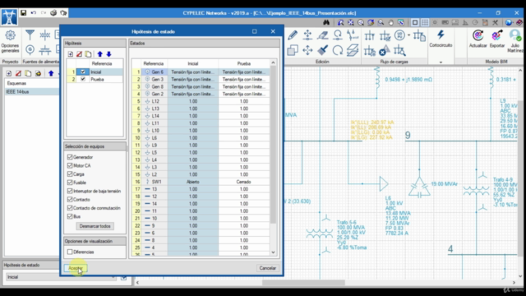Screen dimensions: 526x296
Task: Select the paintbrush tool in Edición
Action: pos(323,50)
